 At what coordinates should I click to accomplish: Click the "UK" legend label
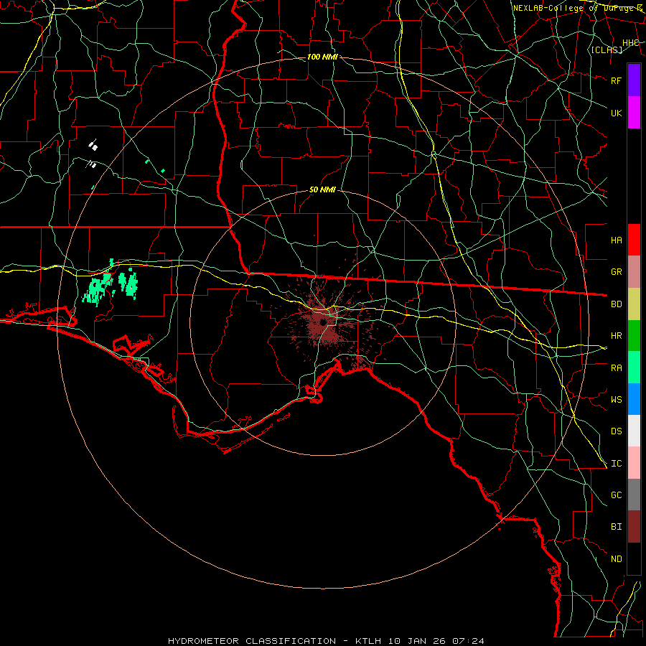pos(617,113)
